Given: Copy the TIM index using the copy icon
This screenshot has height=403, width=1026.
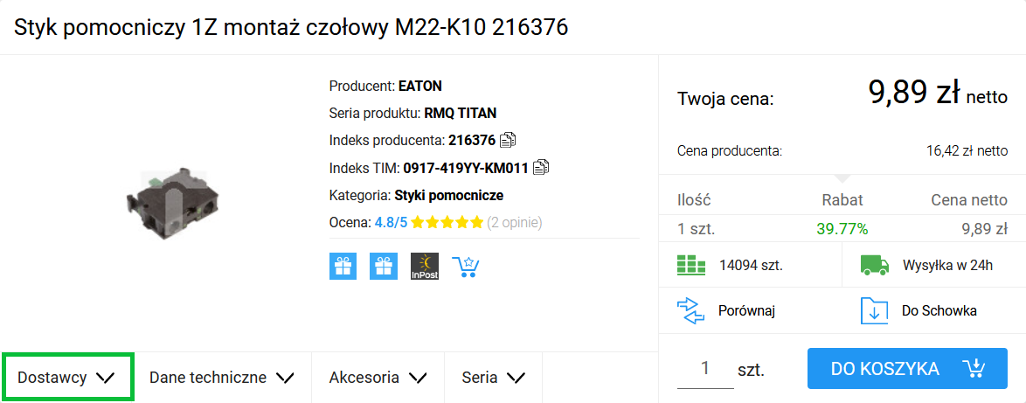Looking at the screenshot, I should 541,168.
